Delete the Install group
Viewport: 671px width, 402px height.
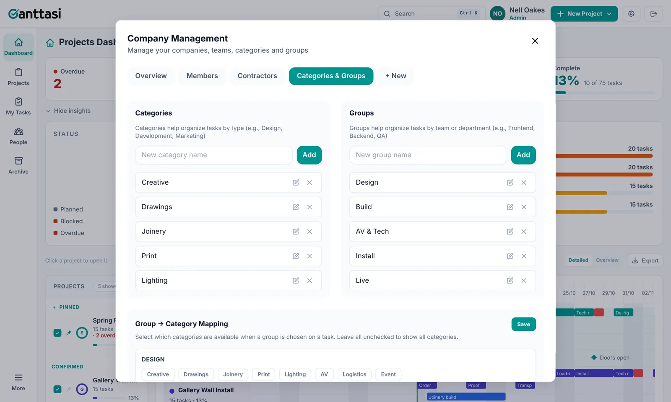point(524,256)
